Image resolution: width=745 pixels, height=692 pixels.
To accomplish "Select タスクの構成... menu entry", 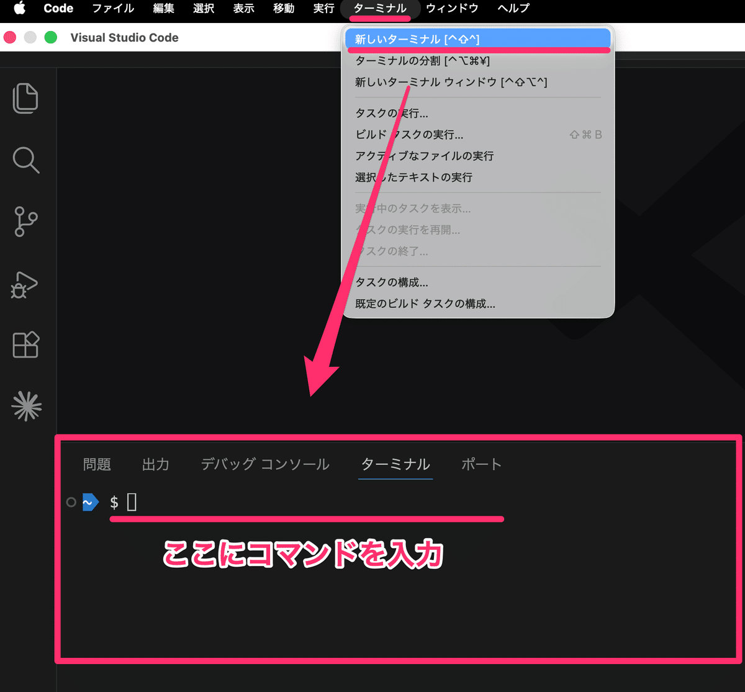I will 478,282.
